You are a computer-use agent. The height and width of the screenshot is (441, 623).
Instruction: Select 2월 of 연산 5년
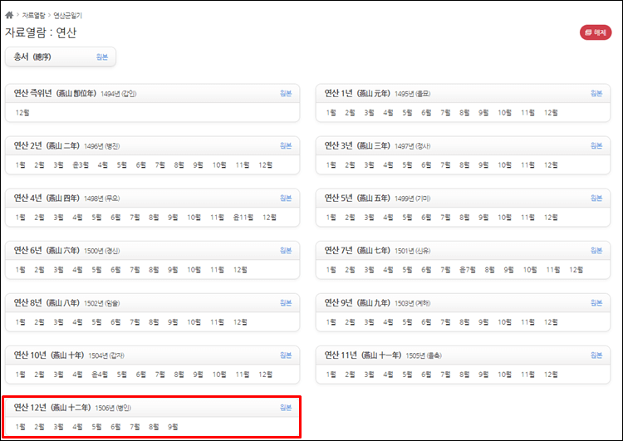(350, 218)
